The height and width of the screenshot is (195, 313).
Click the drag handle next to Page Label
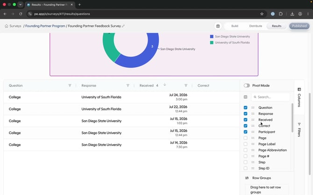coord(253,144)
